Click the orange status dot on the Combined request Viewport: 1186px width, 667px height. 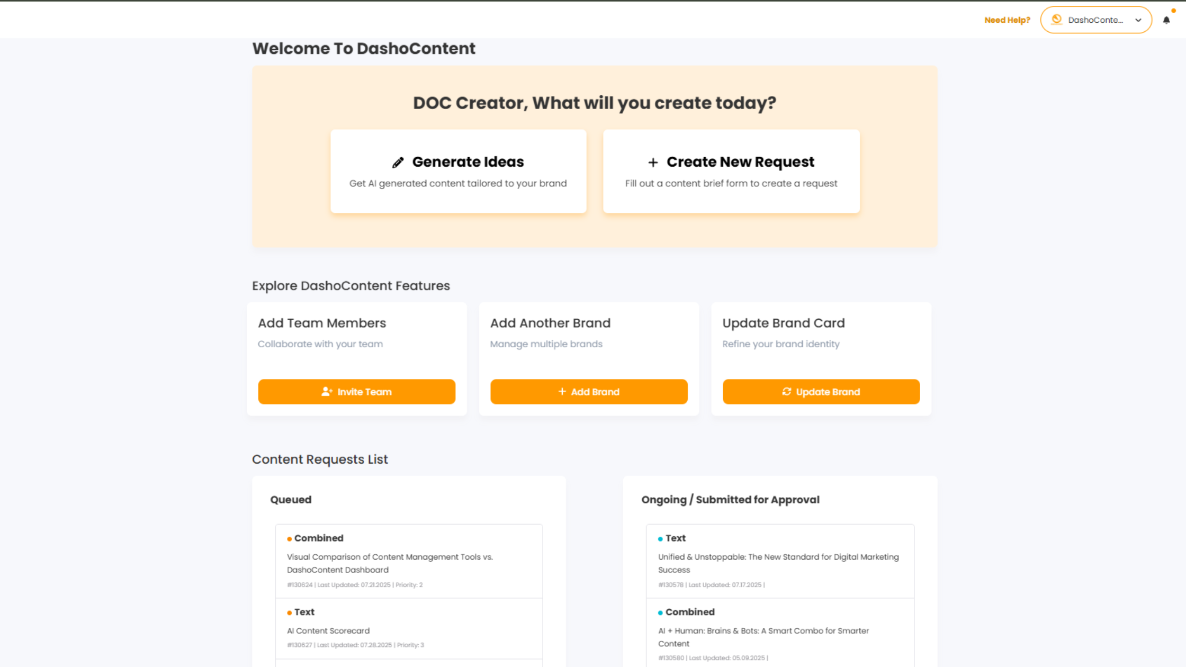(x=289, y=538)
